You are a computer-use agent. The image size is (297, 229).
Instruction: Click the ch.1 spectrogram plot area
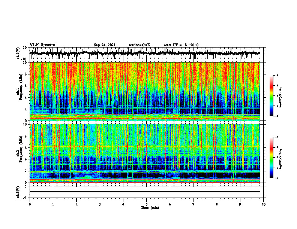pos(145,91)
